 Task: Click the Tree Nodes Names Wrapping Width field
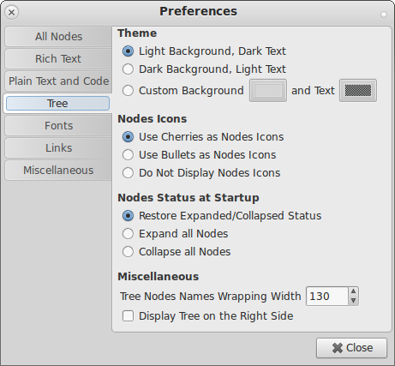pos(327,297)
